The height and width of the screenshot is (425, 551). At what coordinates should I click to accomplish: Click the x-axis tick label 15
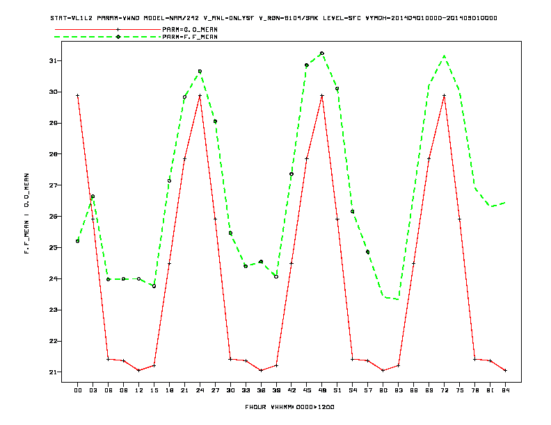[x=154, y=390]
